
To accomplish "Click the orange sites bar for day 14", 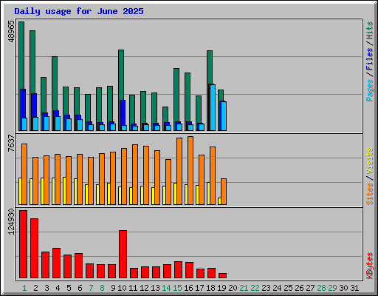I will (x=168, y=182).
